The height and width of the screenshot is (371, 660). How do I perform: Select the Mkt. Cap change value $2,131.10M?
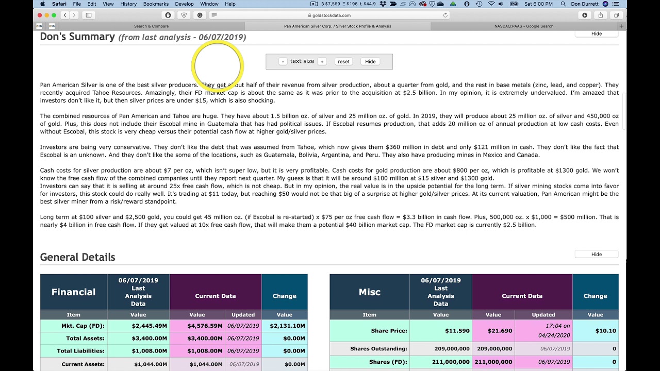tap(288, 326)
